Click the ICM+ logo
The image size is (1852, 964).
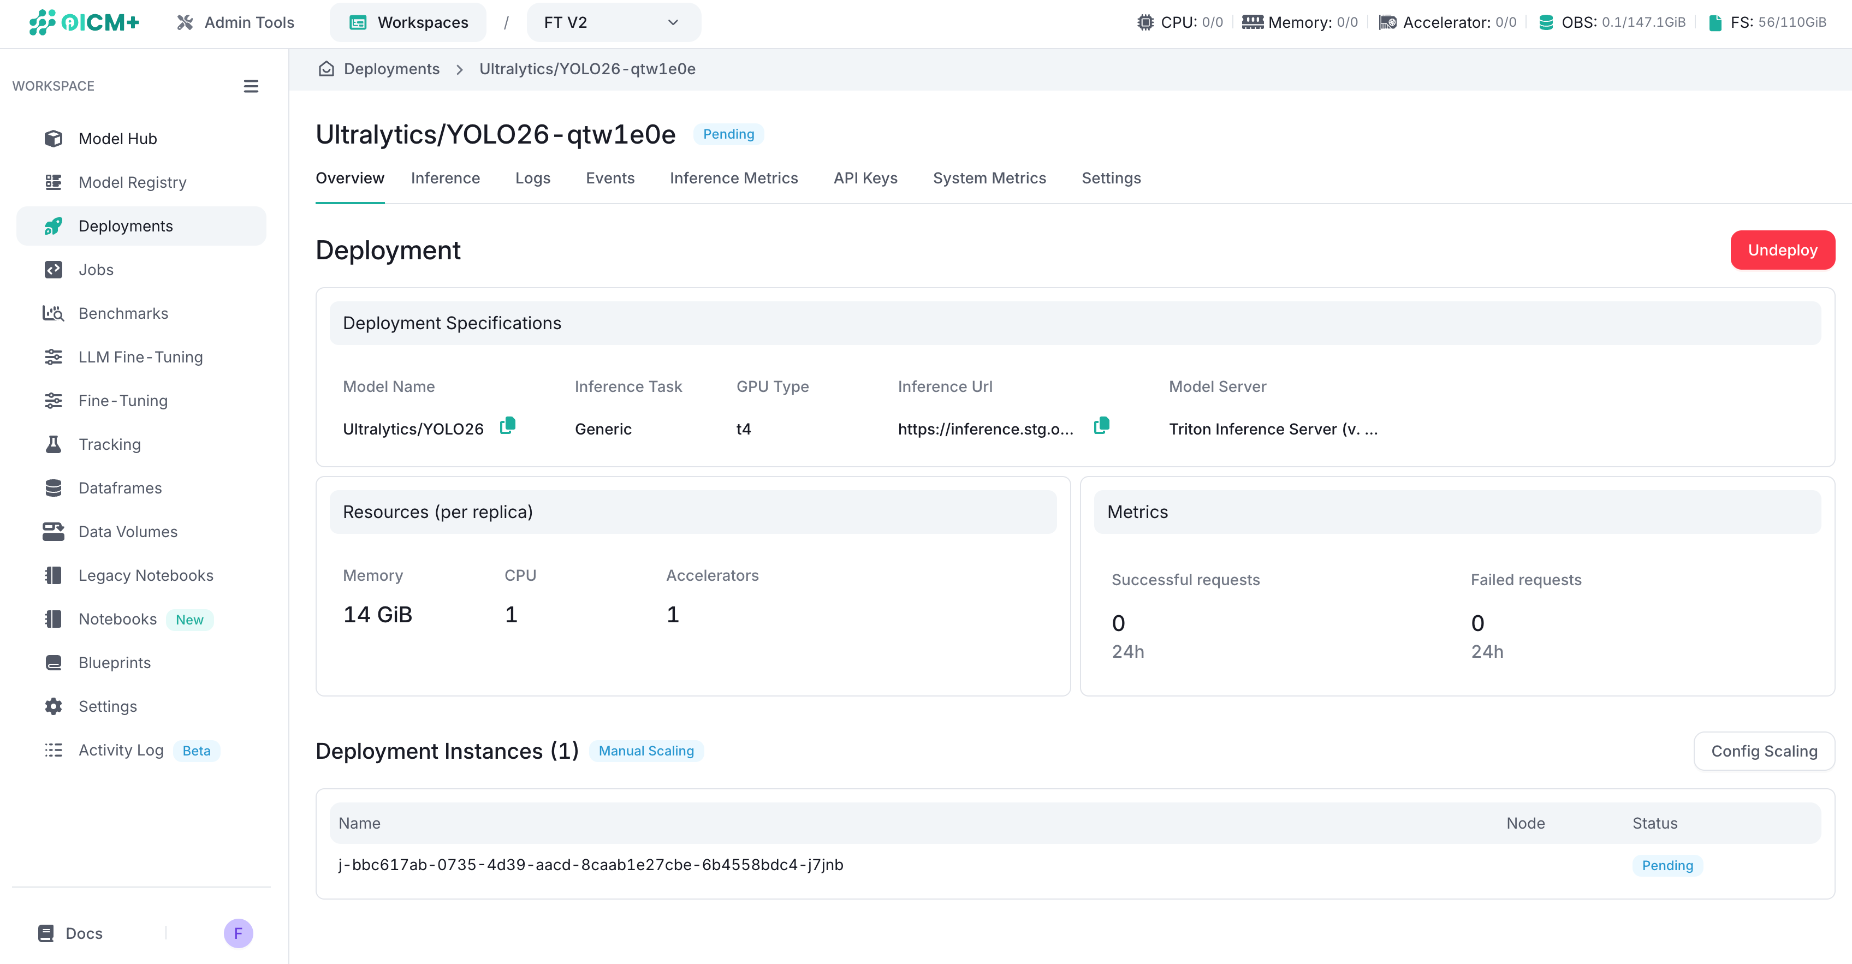[x=84, y=22]
